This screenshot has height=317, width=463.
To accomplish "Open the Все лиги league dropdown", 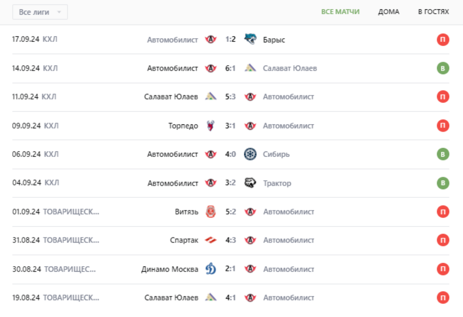I will [40, 12].
